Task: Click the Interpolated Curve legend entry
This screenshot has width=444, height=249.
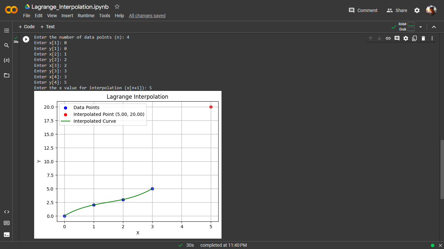Action: coord(88,121)
